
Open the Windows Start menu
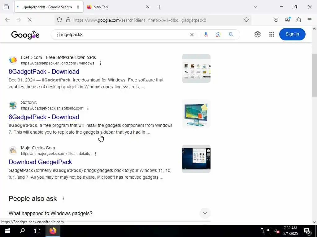coord(7,231)
